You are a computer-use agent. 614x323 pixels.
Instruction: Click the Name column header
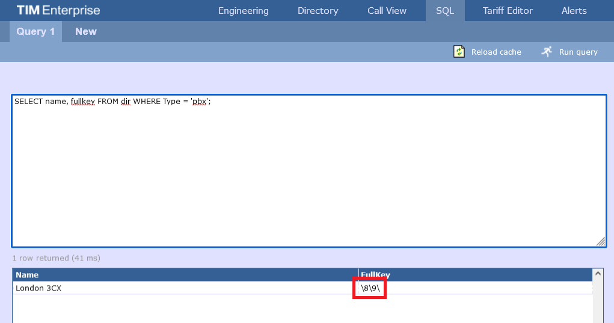27,275
